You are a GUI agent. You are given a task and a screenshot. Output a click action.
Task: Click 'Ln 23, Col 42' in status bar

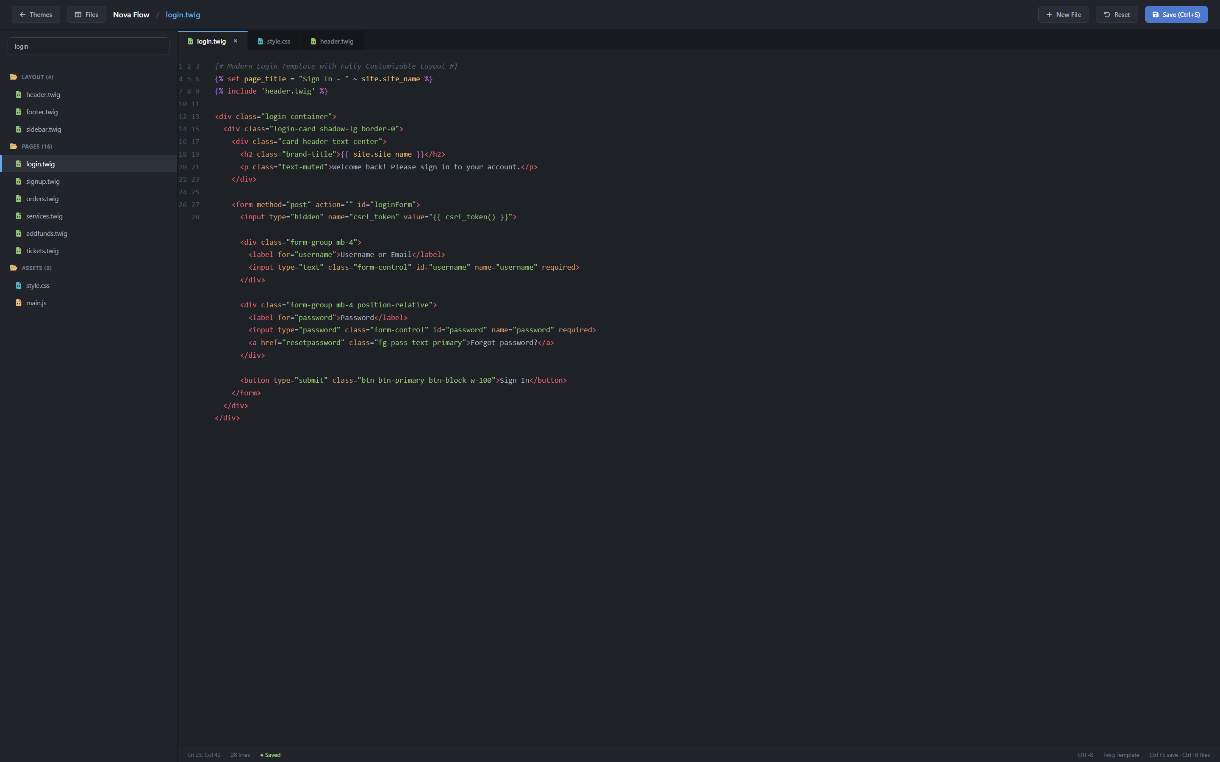pos(204,755)
